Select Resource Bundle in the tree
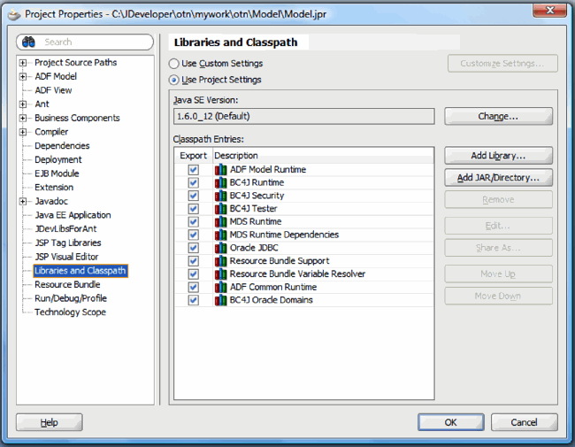 point(67,284)
